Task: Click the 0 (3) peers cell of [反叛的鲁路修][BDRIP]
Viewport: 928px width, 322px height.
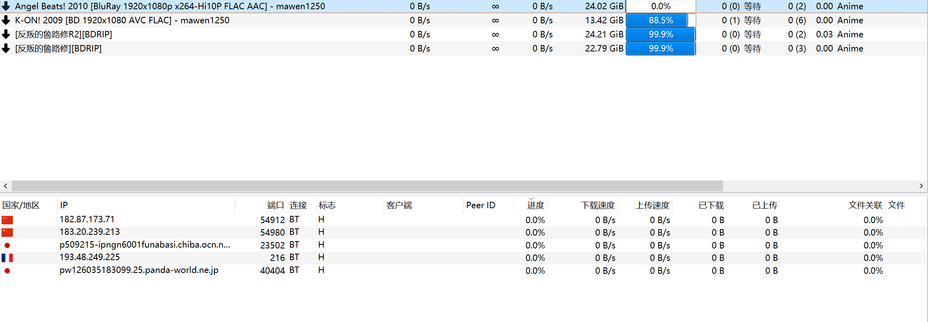Action: point(797,48)
